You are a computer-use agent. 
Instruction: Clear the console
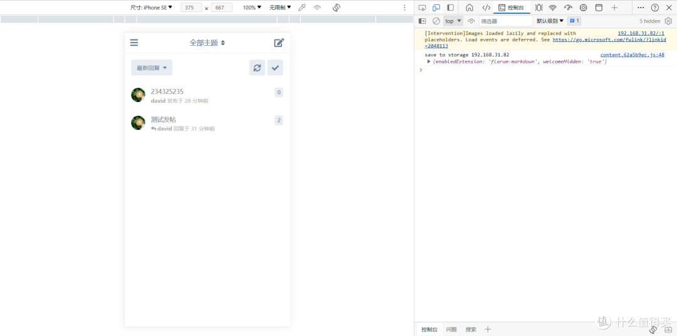point(436,21)
